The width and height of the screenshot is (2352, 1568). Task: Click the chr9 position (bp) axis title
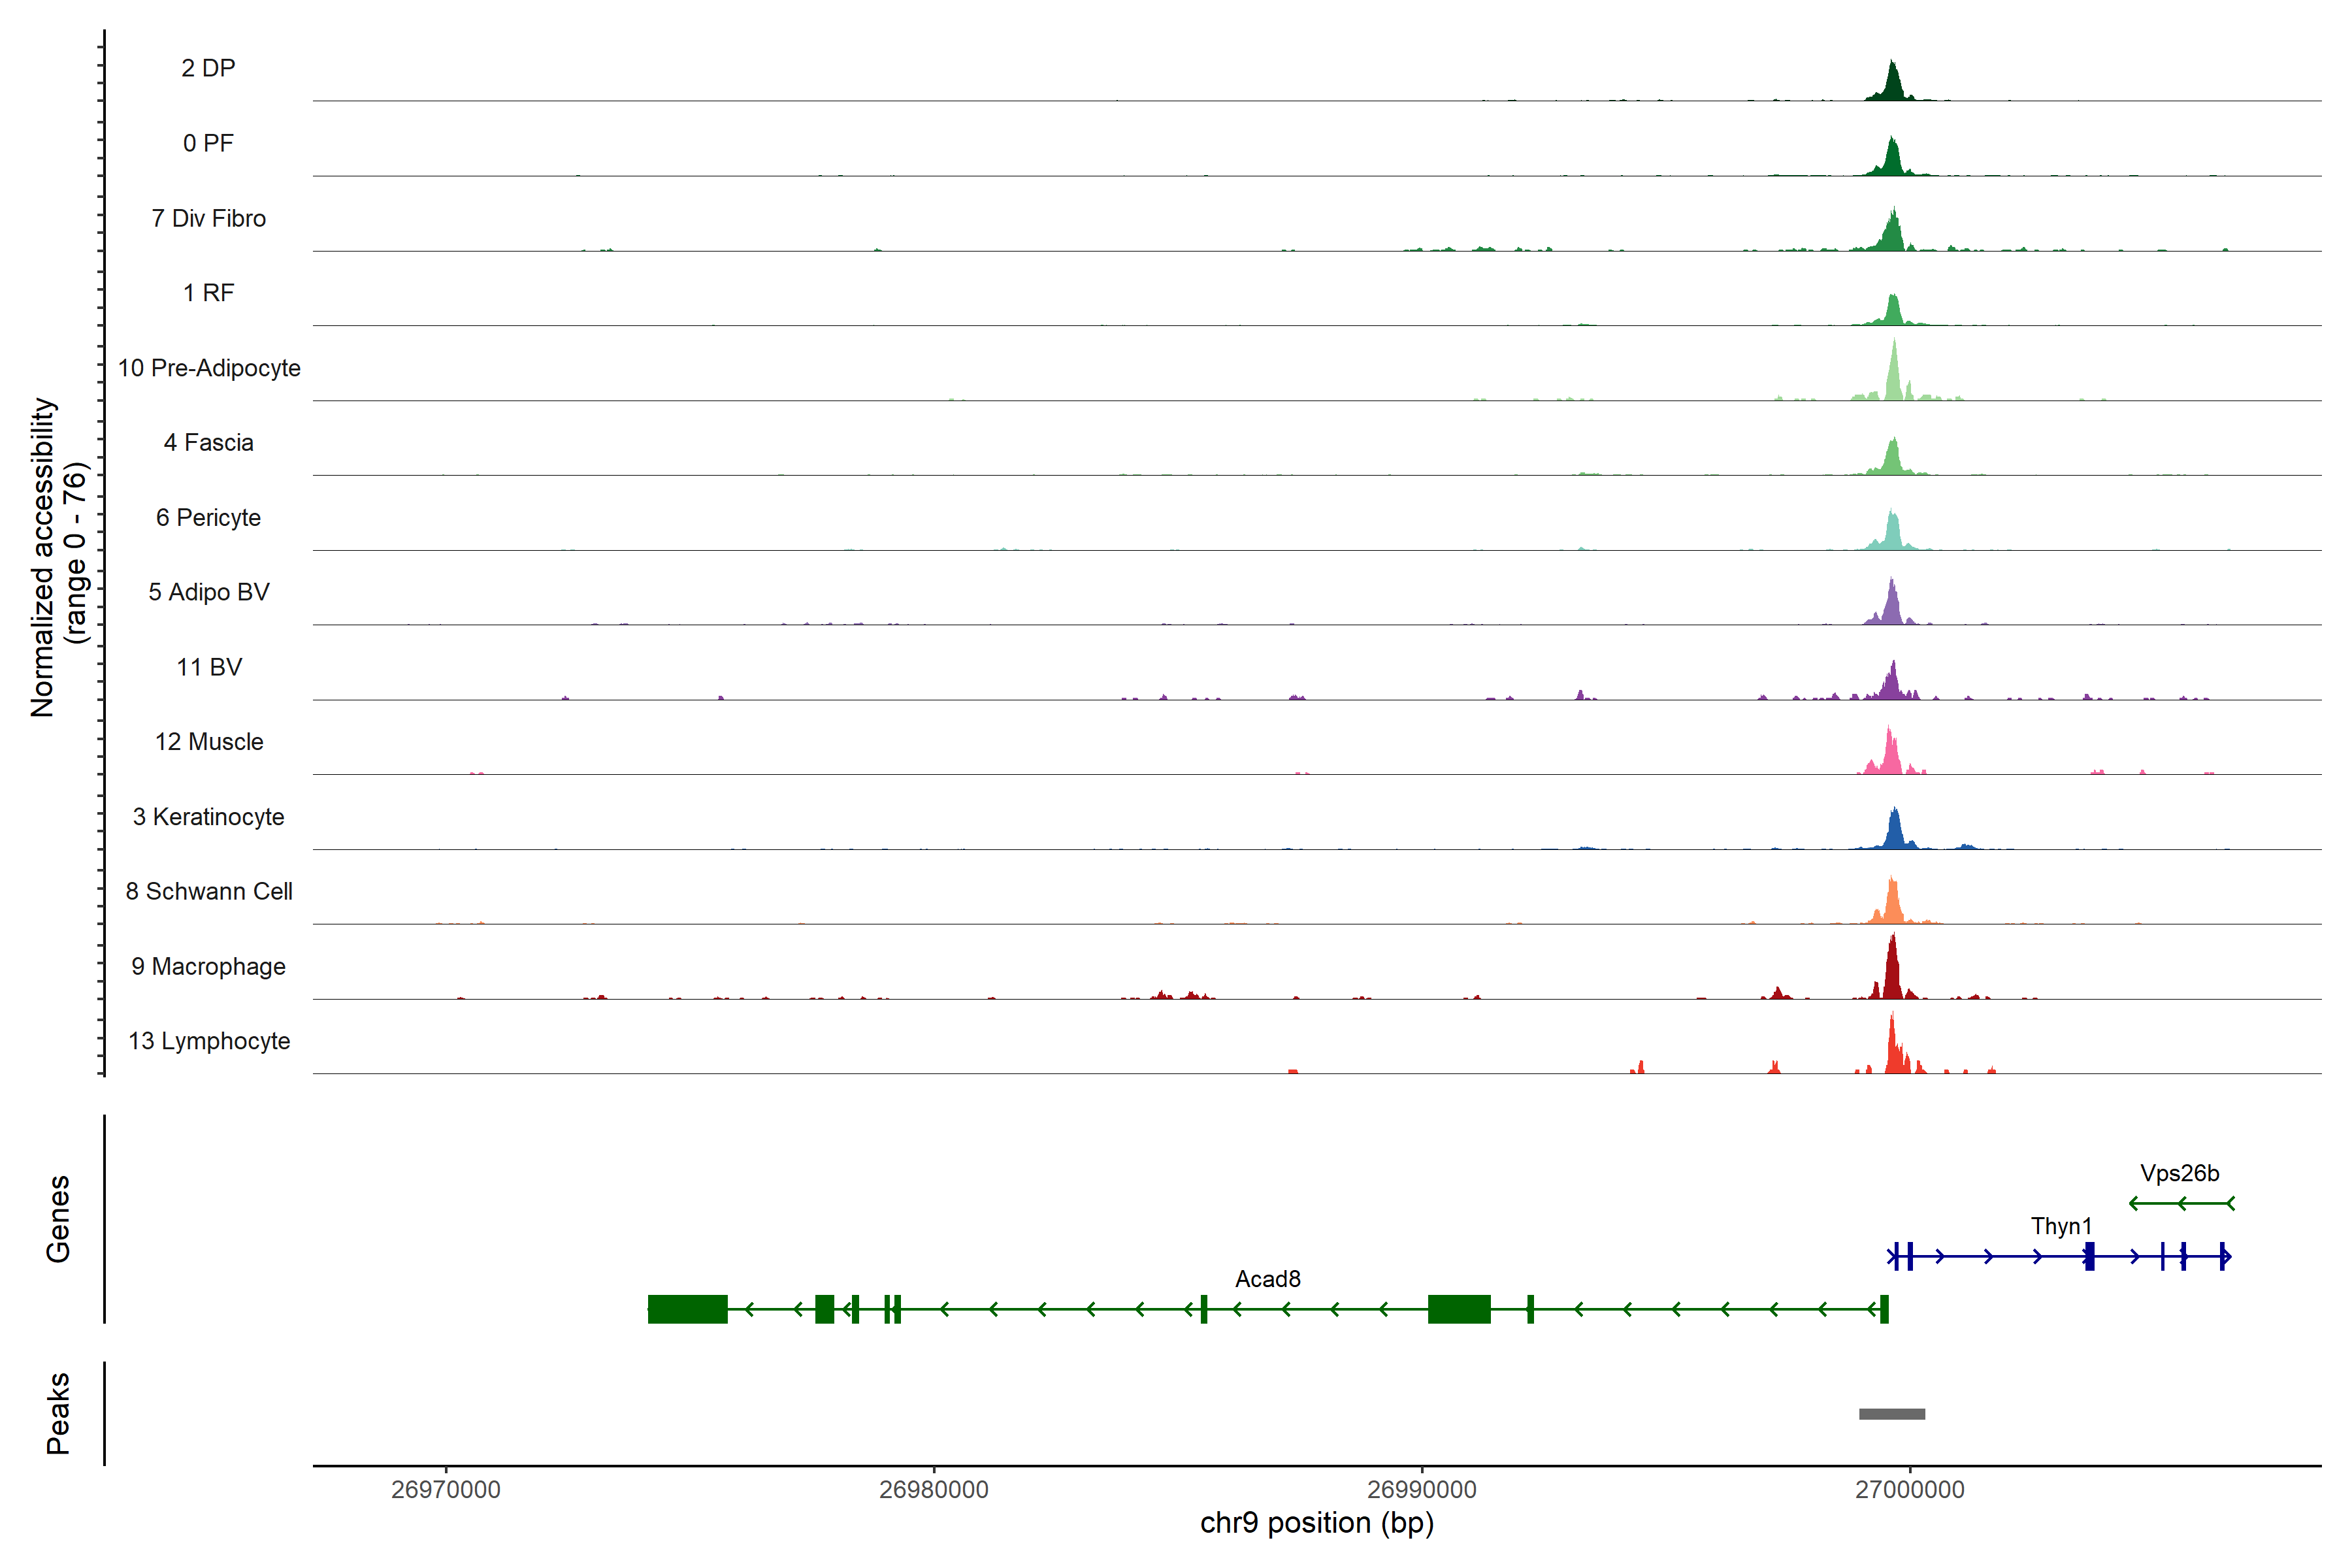[x=1316, y=1523]
